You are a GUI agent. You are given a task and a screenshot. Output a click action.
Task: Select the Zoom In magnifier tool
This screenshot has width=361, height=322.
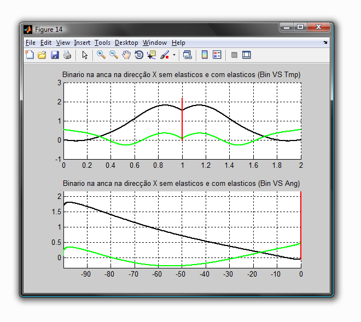[101, 55]
